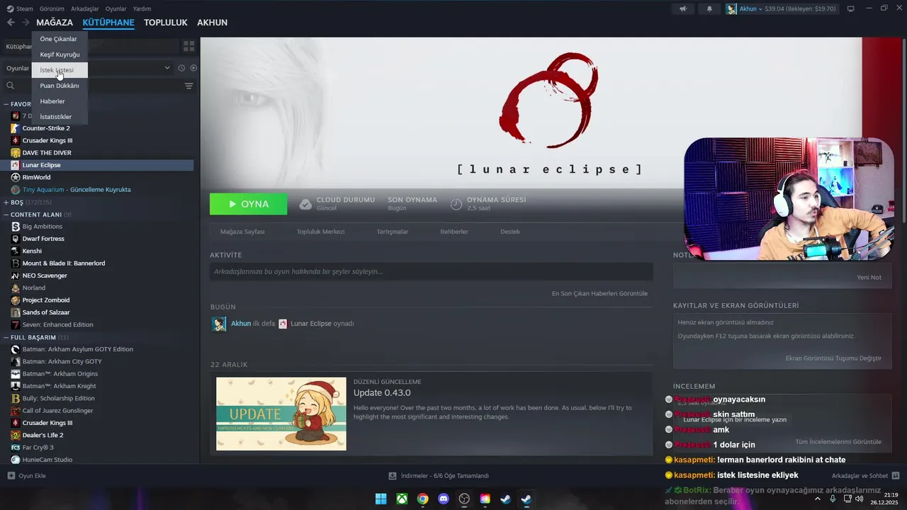Switch to the TOPLULUK tab
The height and width of the screenshot is (510, 907).
tap(166, 23)
